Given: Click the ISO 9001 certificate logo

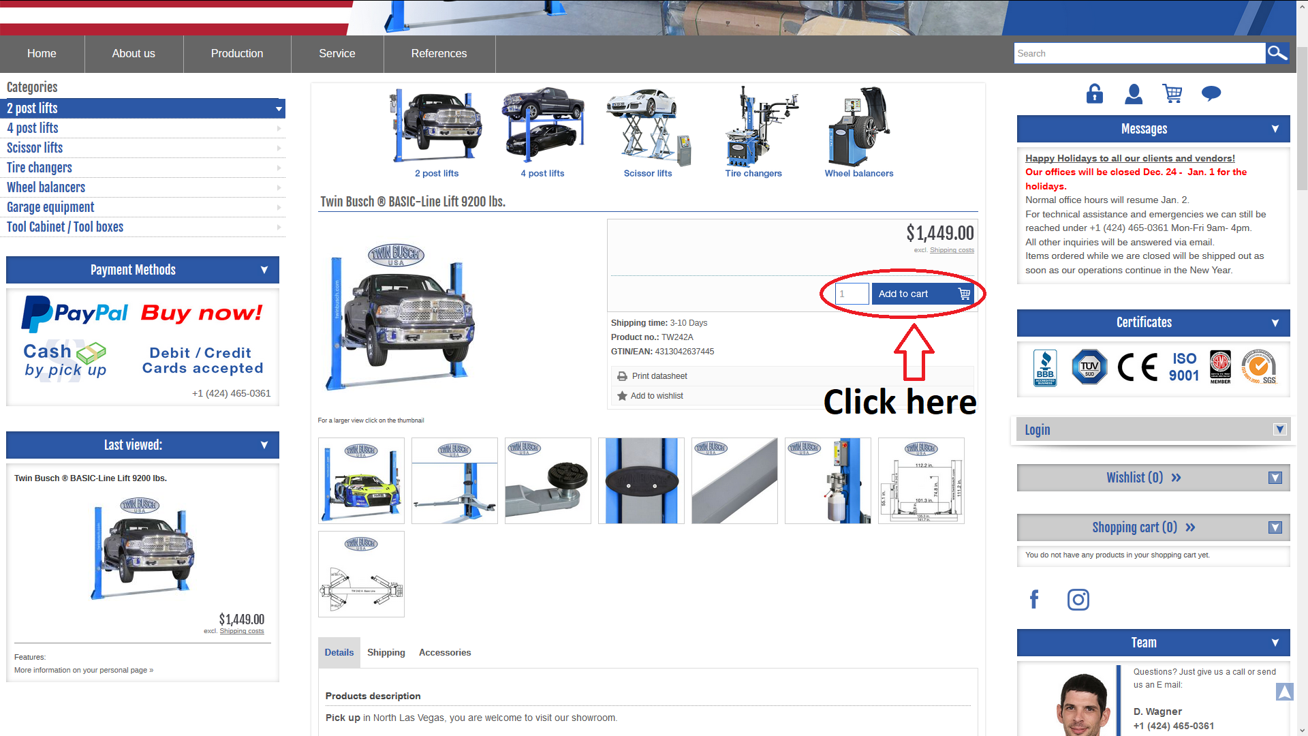Looking at the screenshot, I should tap(1184, 367).
